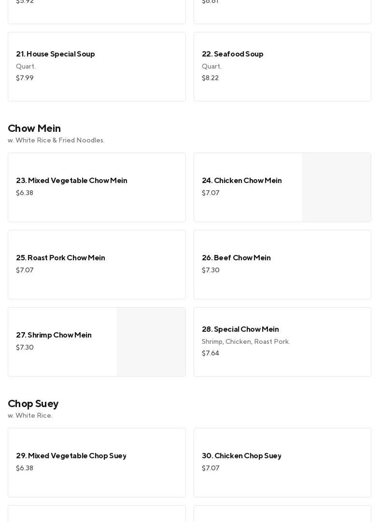Click the $7.99 House Special Soup price
This screenshot has width=379, height=522.
click(25, 78)
